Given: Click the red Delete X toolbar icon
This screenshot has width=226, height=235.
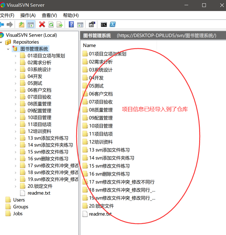Looking at the screenshot, I should pyautogui.click(x=42, y=24).
